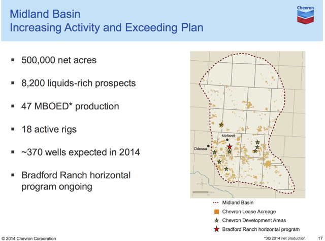The image size is (325, 241).
Task: Click "47 MBOED* production" bullet
Action: (70, 106)
